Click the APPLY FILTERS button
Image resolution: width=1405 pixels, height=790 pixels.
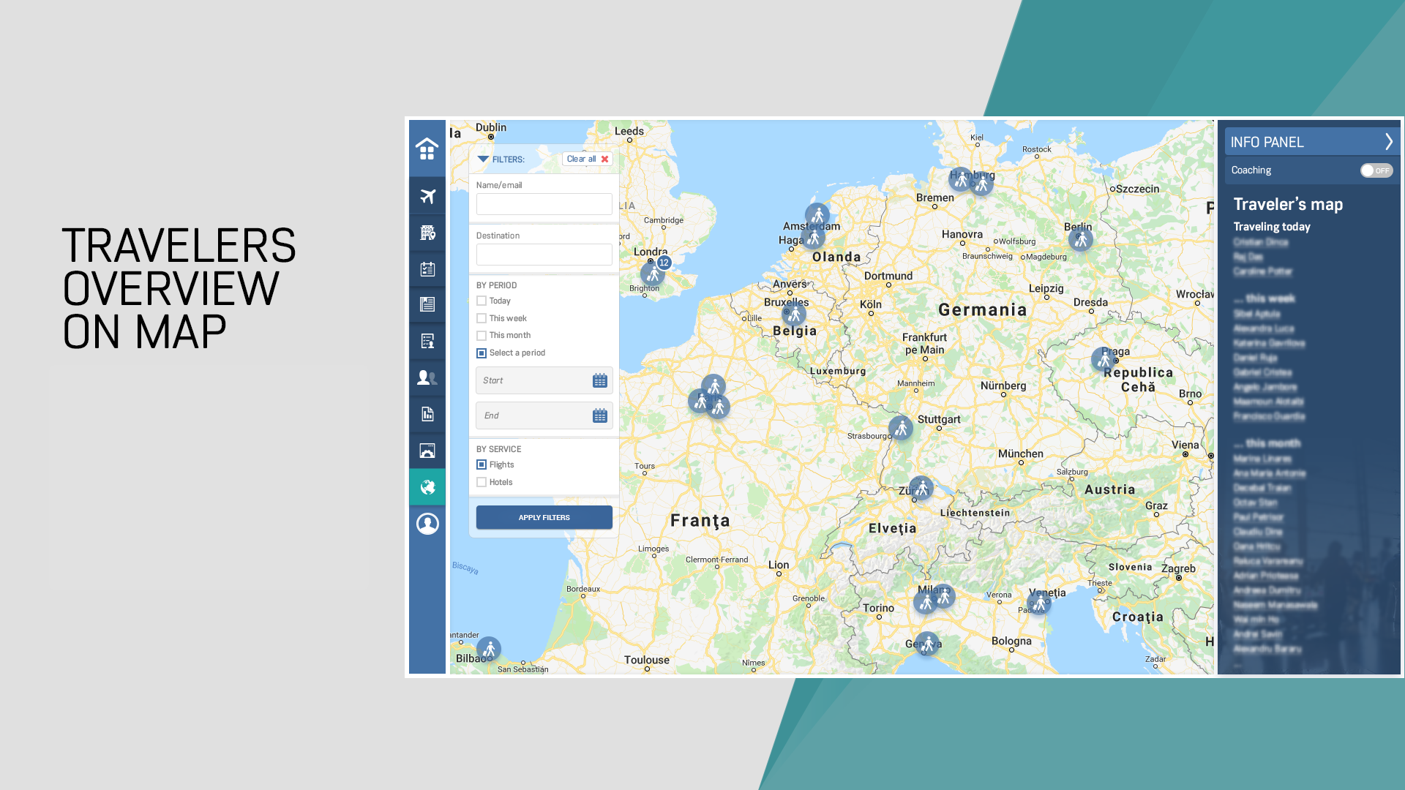pos(544,517)
